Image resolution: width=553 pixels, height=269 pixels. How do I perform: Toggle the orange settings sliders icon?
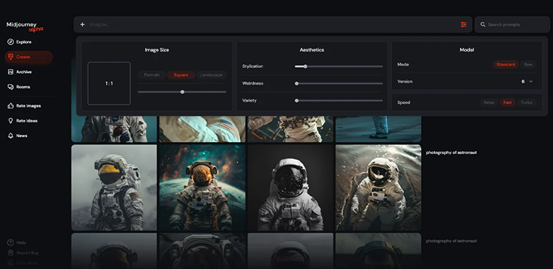(464, 24)
